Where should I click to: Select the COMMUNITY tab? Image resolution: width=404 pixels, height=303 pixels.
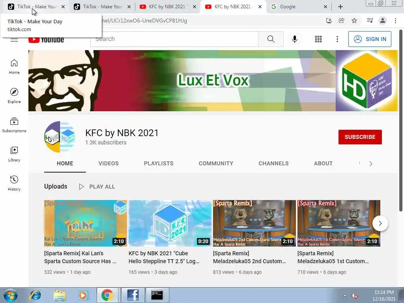point(216,163)
